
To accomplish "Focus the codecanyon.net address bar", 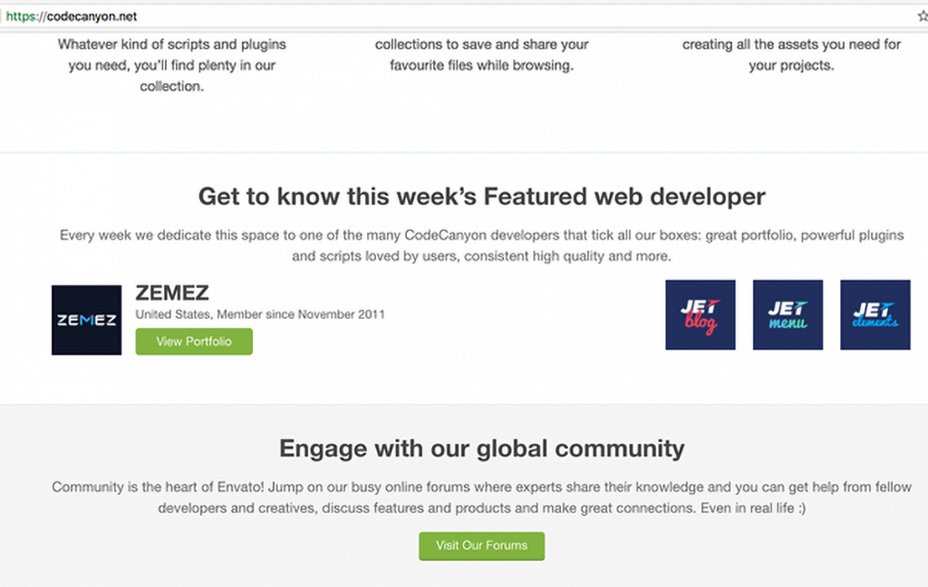I will [x=461, y=16].
